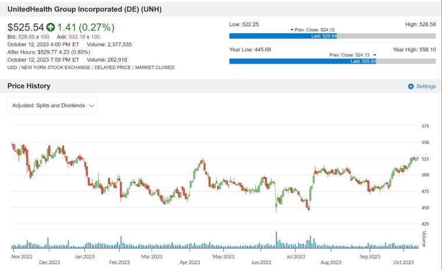This screenshot has width=442, height=270.
Task: Click the October 12, 2023 4:00 PM ET timestamp
Action: tap(43, 44)
